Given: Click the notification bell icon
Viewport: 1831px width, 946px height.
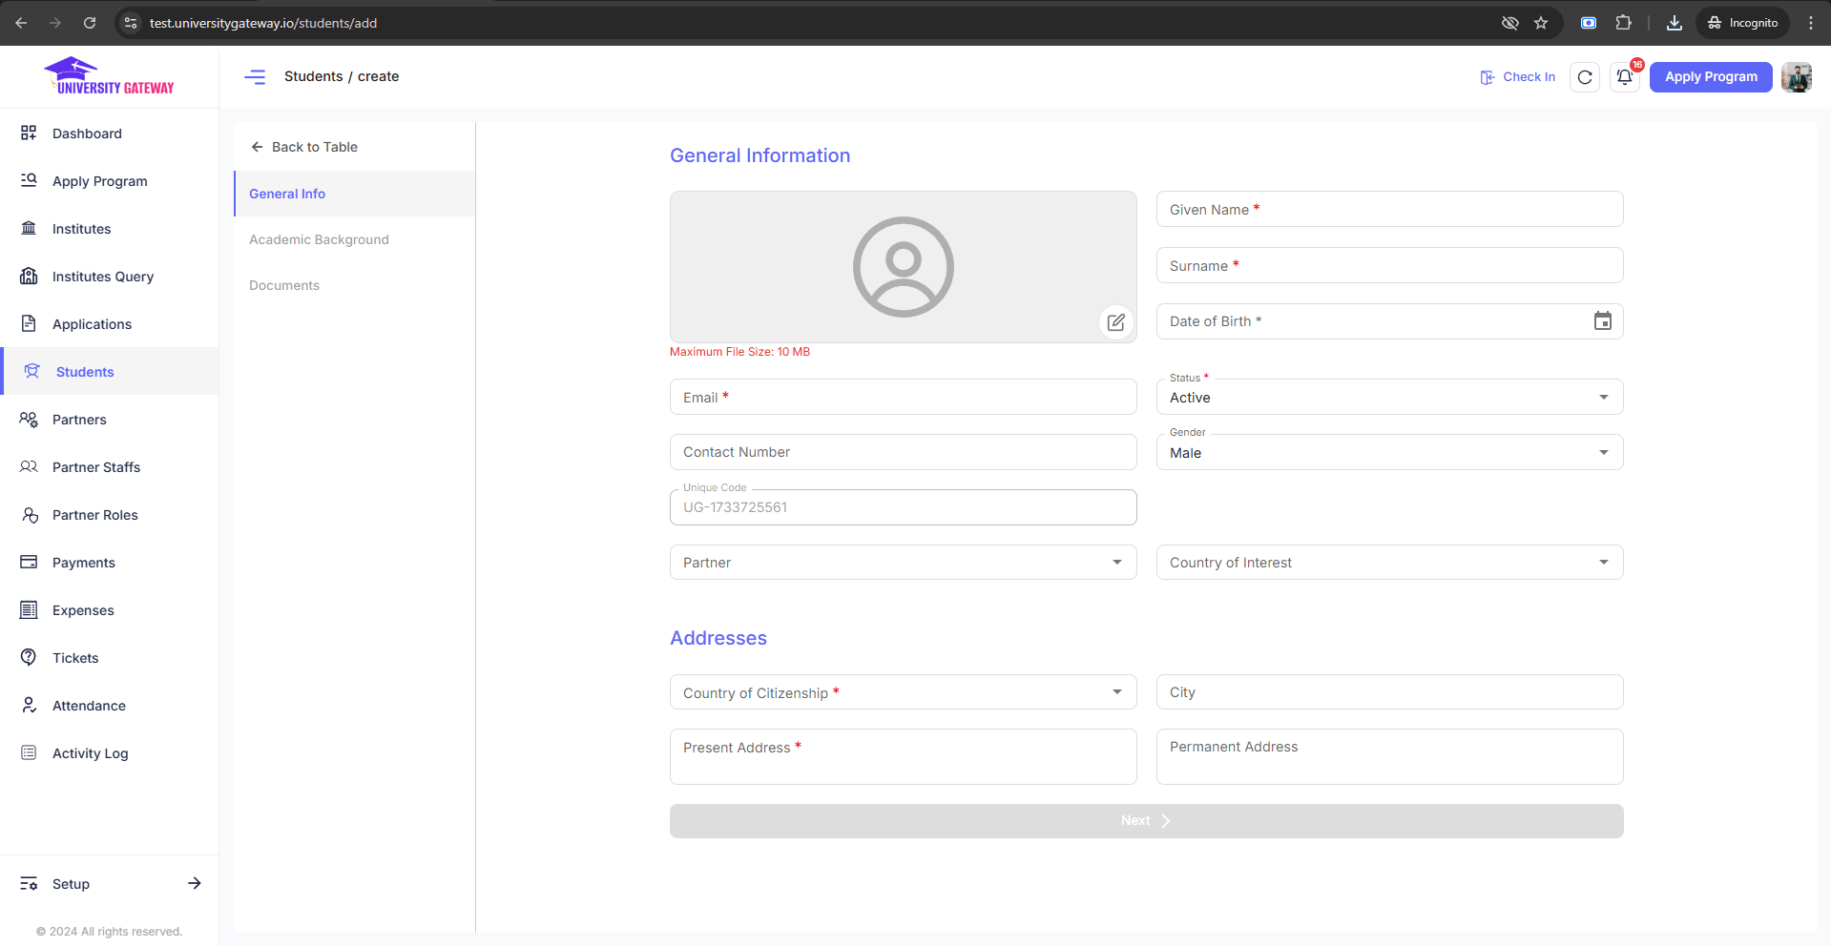Looking at the screenshot, I should click(1624, 77).
